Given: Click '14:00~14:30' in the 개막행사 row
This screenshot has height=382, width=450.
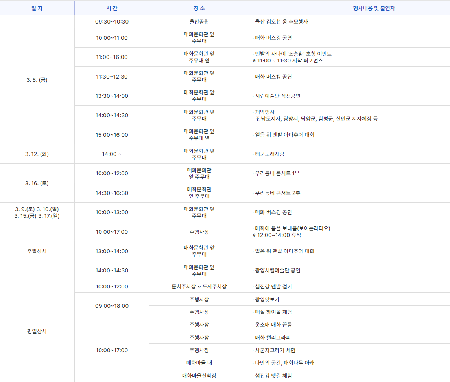Looking at the screenshot, I should (x=112, y=115).
